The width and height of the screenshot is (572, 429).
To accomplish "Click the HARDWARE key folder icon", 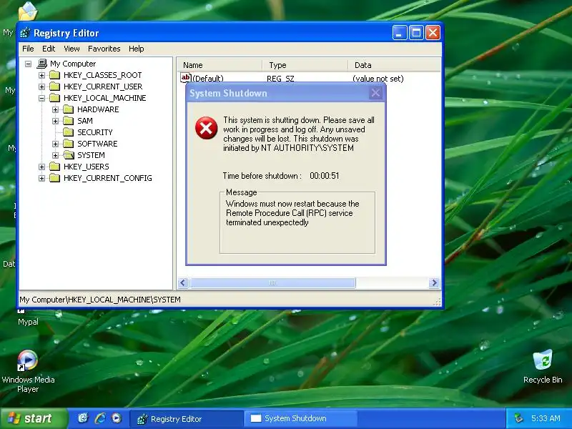I will pyautogui.click(x=68, y=109).
